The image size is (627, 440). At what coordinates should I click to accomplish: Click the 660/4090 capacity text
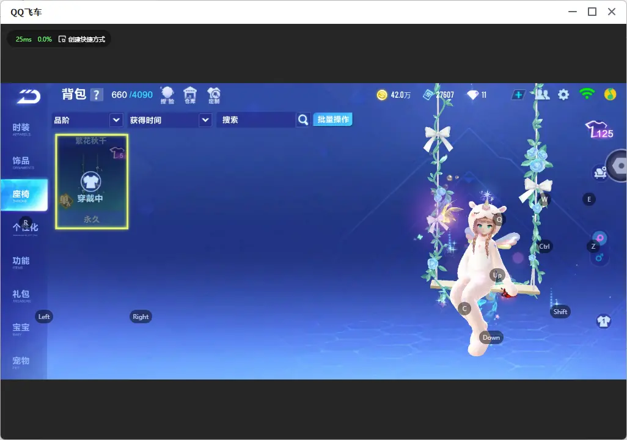(x=132, y=95)
